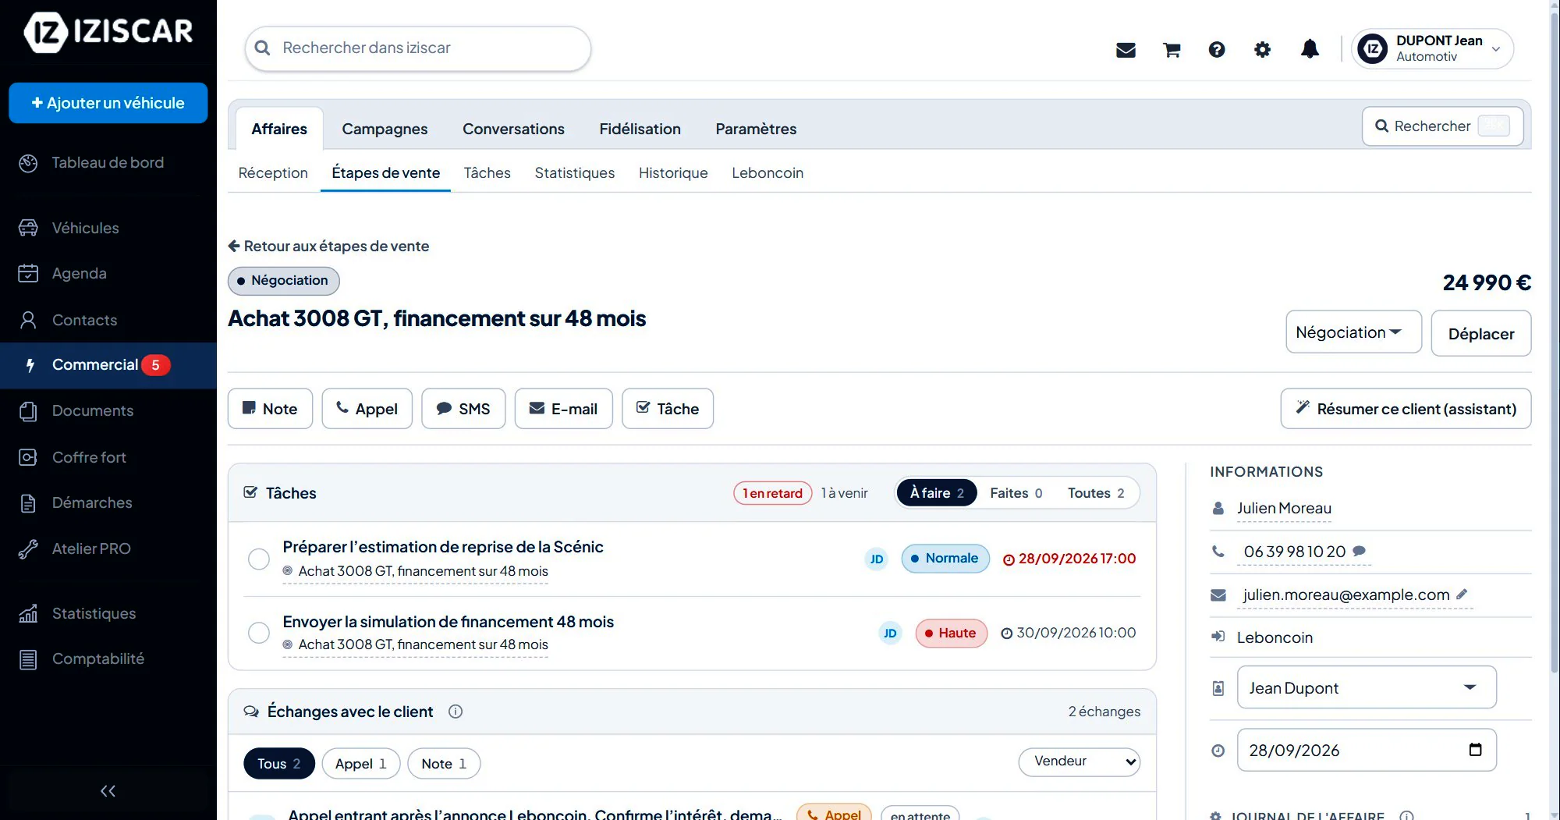The image size is (1560, 820).
Task: Expand the DUPONT Jean account menu
Action: pyautogui.click(x=1433, y=48)
